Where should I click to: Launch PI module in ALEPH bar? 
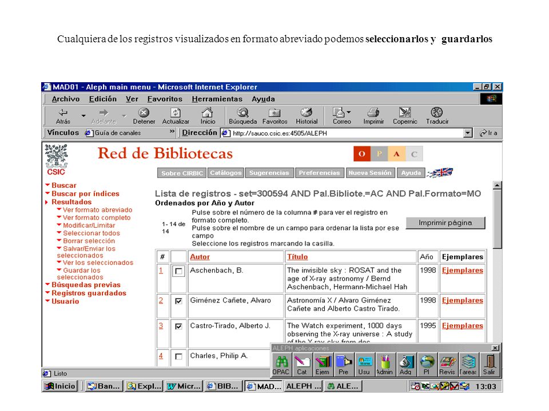pos(427,365)
